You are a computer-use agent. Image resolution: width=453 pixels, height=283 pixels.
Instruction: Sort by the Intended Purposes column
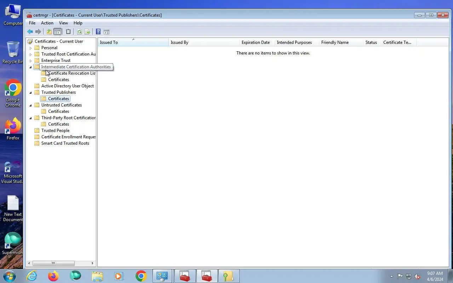click(297, 42)
